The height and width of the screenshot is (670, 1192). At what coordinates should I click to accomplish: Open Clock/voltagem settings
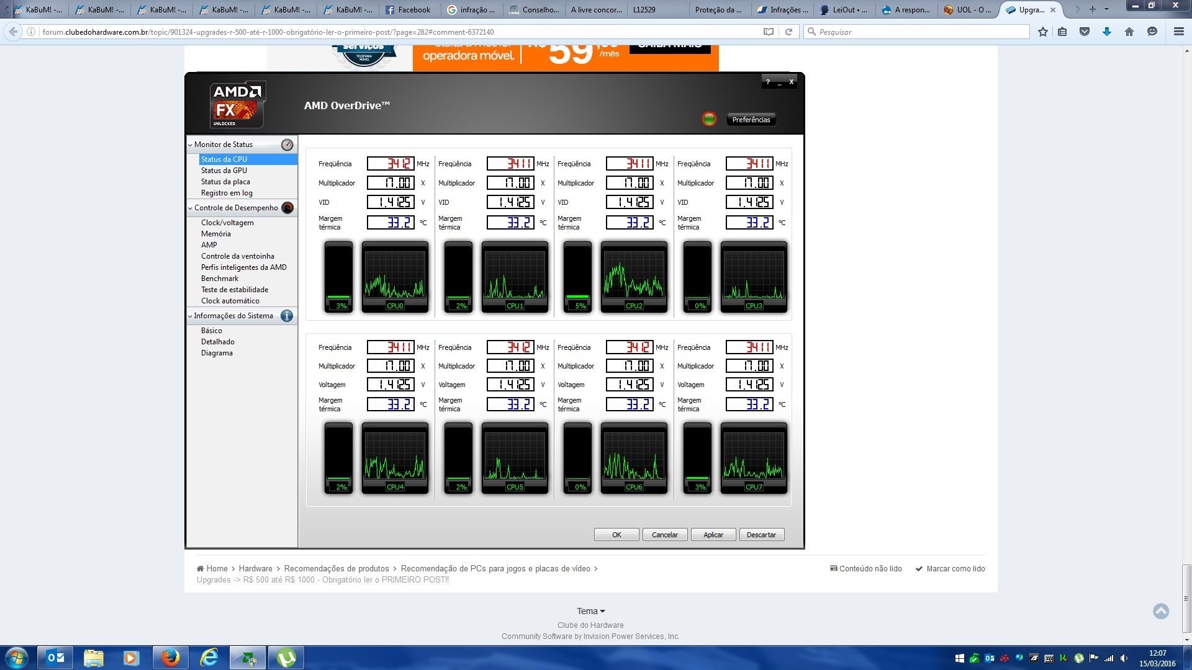click(x=227, y=223)
